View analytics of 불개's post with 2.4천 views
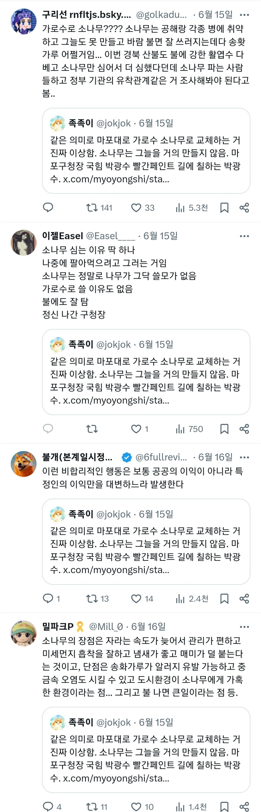 [192, 598]
